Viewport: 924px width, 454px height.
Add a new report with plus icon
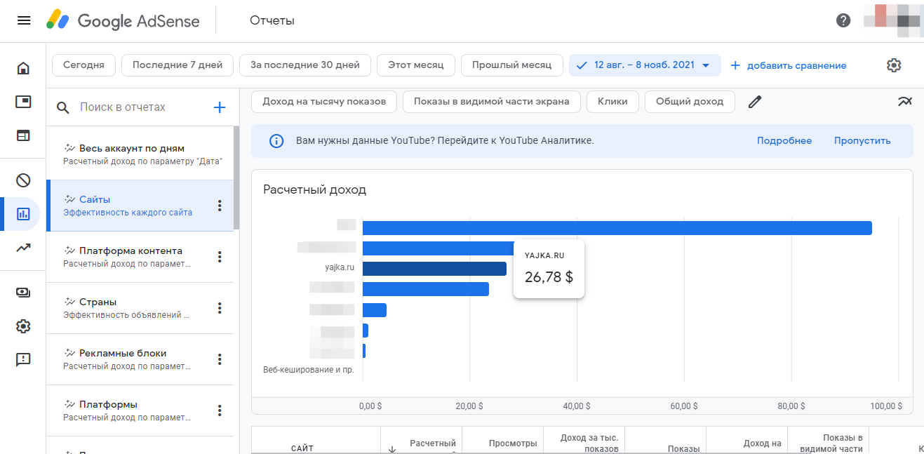coord(220,107)
